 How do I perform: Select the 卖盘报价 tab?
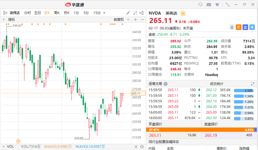[x=211, y=124]
